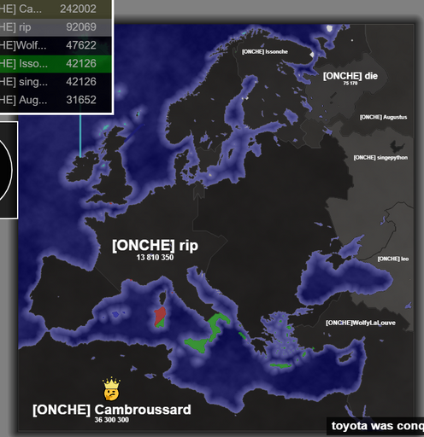Click the green territory in southern Italy
This screenshot has height=437, width=424.
coord(217,324)
